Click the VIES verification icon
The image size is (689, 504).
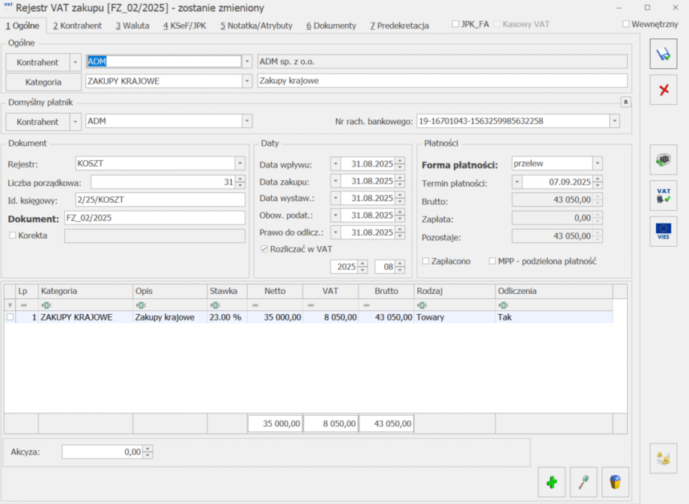(x=663, y=231)
